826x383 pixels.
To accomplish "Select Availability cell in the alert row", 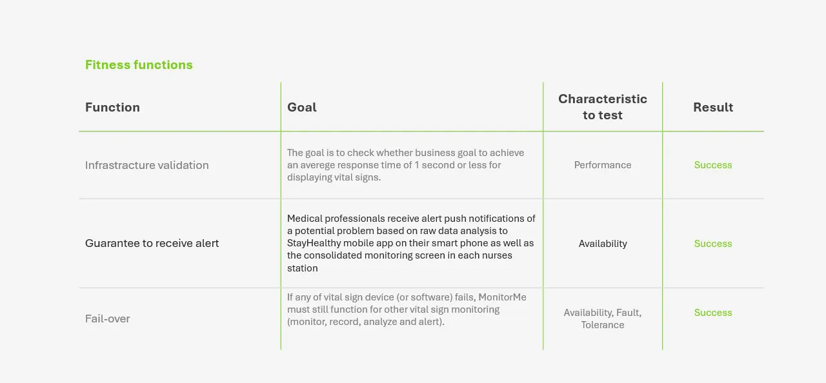I will click(x=602, y=244).
